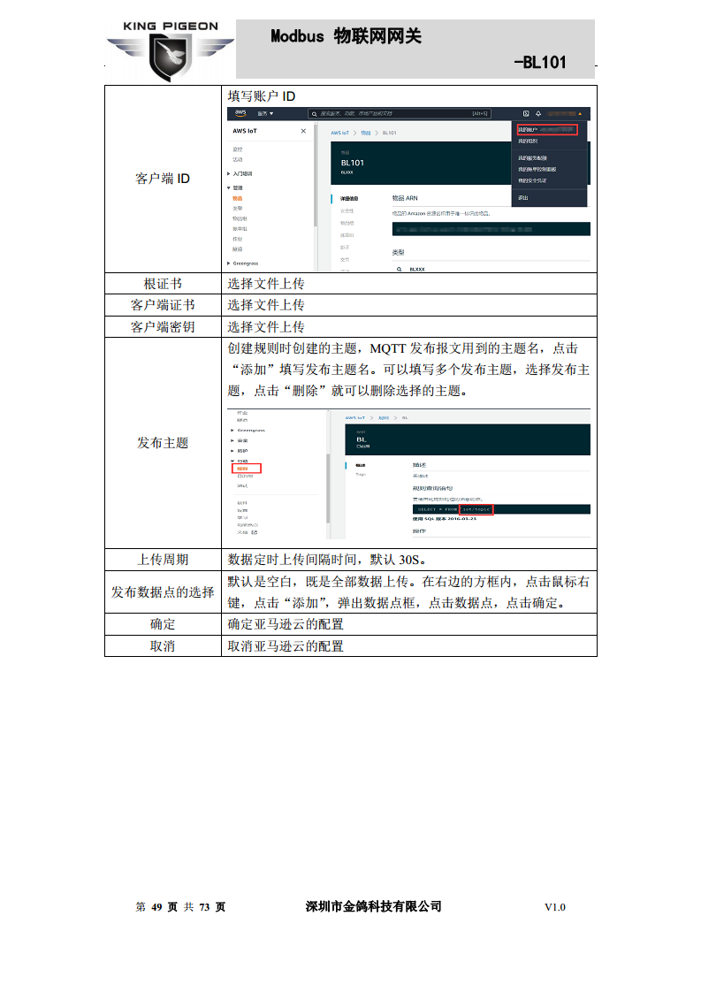Click the AWS logo in the console screenshot
The width and height of the screenshot is (701, 992).
(x=240, y=113)
